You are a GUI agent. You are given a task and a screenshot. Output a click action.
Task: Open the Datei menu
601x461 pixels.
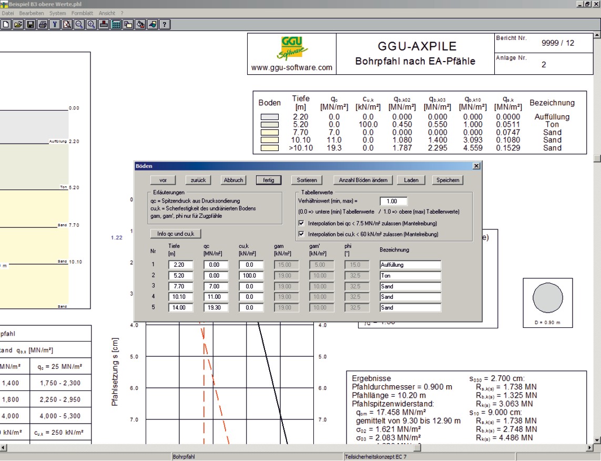click(8, 13)
